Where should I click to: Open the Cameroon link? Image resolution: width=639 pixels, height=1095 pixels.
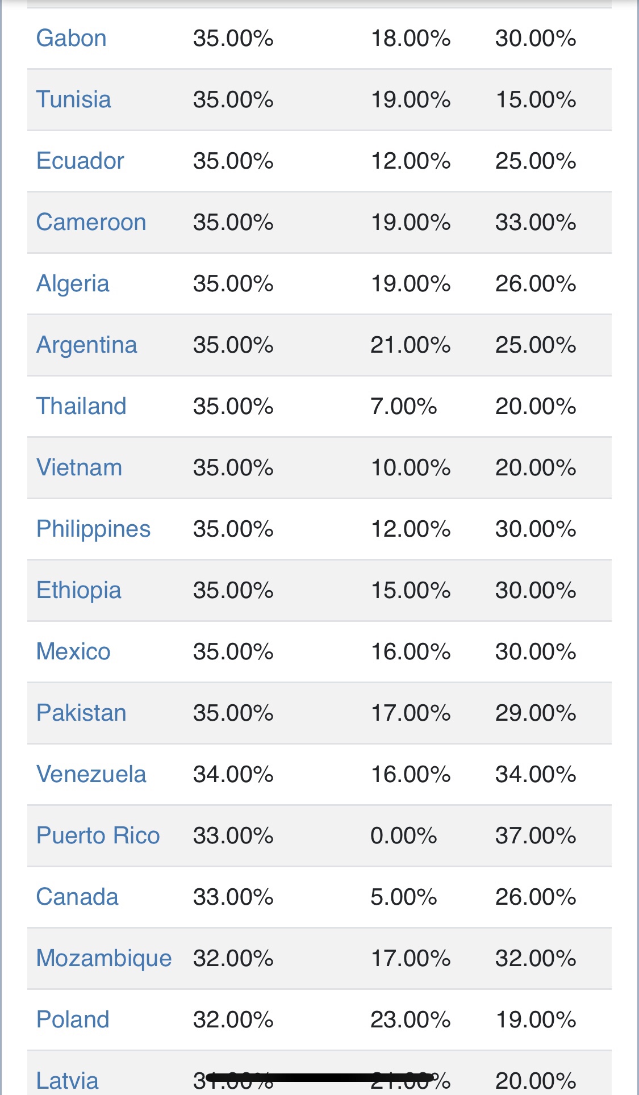[x=91, y=222]
